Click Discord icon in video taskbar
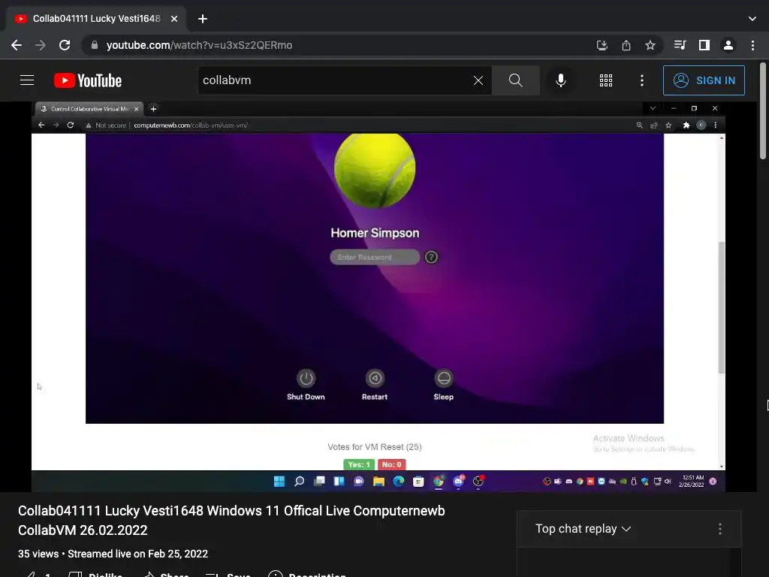 [x=459, y=482]
